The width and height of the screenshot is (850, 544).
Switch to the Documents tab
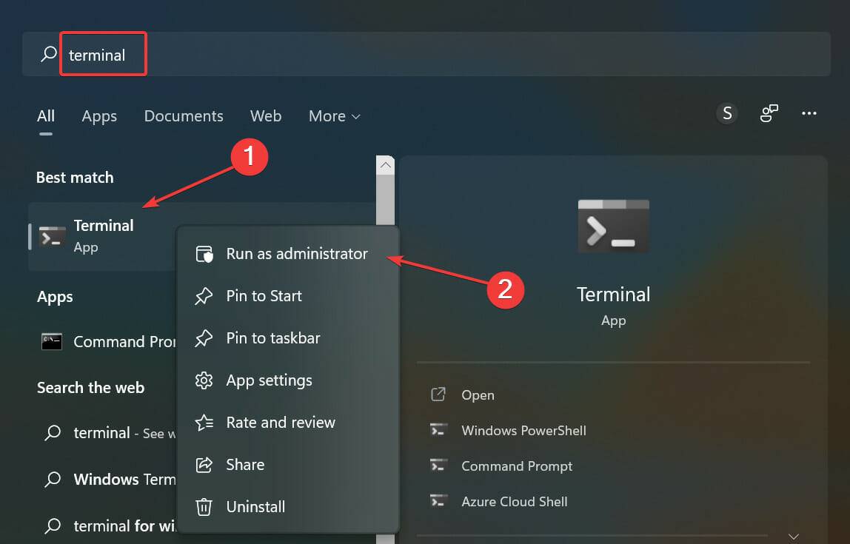[184, 116]
